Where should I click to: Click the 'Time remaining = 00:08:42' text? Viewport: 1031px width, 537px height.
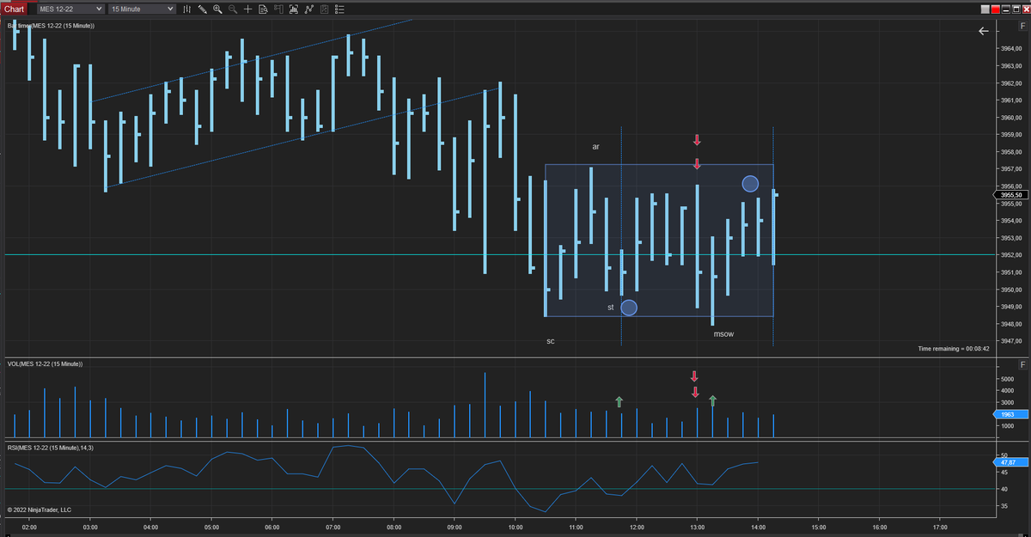point(954,349)
